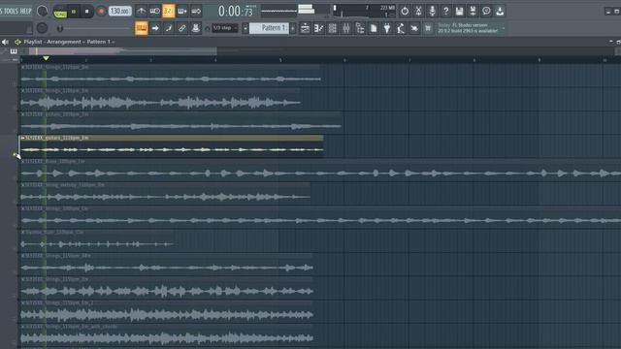Click the master pitch slider handle
This screenshot has height=349, width=621.
60,28
